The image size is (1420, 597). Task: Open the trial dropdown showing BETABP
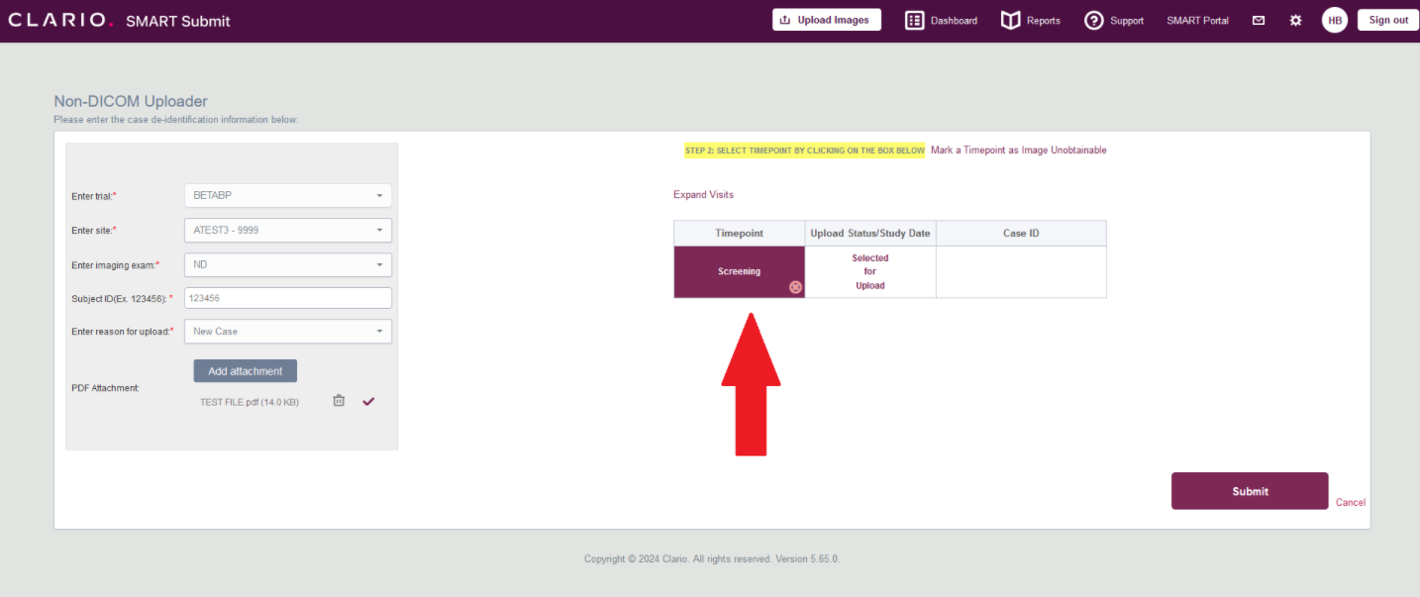pyautogui.click(x=287, y=195)
